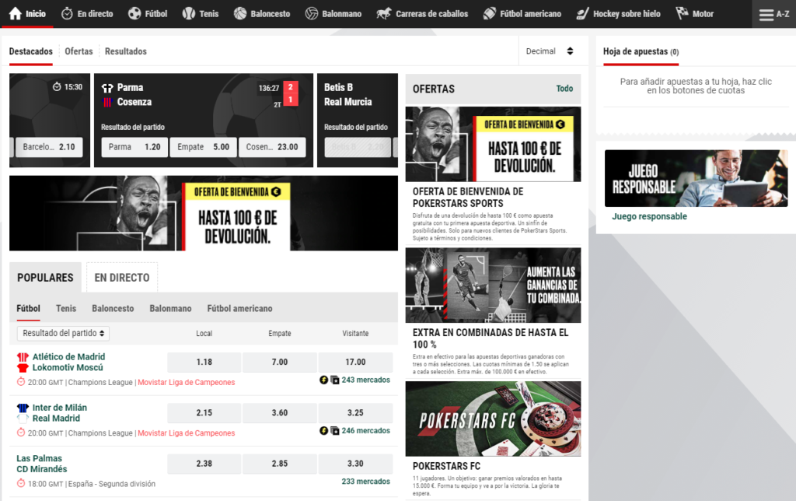The width and height of the screenshot is (796, 501).
Task: Click the horse racing icon
Action: coord(384,14)
